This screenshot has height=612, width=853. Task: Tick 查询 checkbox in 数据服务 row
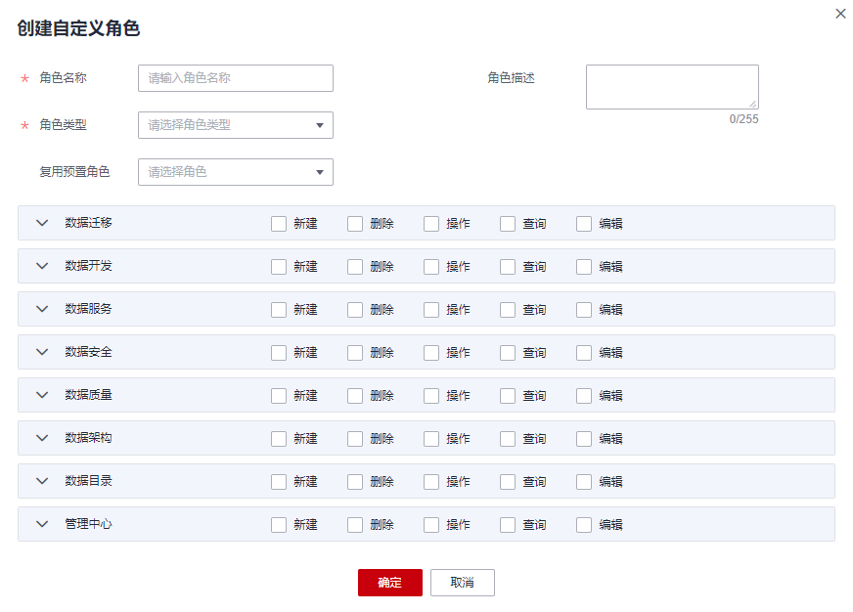click(x=508, y=310)
